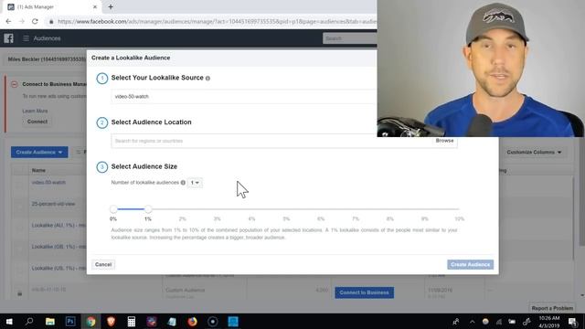Select the Lookalike (GB, 1%) audience row
585x329 pixels.
pos(58,247)
